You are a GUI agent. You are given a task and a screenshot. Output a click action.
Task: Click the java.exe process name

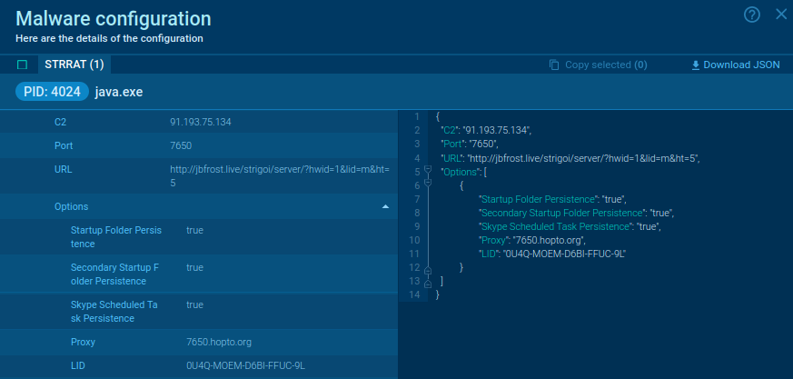[119, 92]
